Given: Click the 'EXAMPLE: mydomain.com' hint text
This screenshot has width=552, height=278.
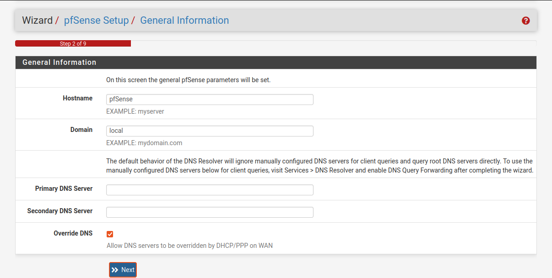Looking at the screenshot, I should (144, 143).
